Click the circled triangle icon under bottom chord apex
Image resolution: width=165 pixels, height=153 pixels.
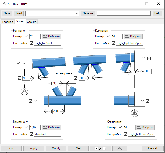click(x=134, y=113)
